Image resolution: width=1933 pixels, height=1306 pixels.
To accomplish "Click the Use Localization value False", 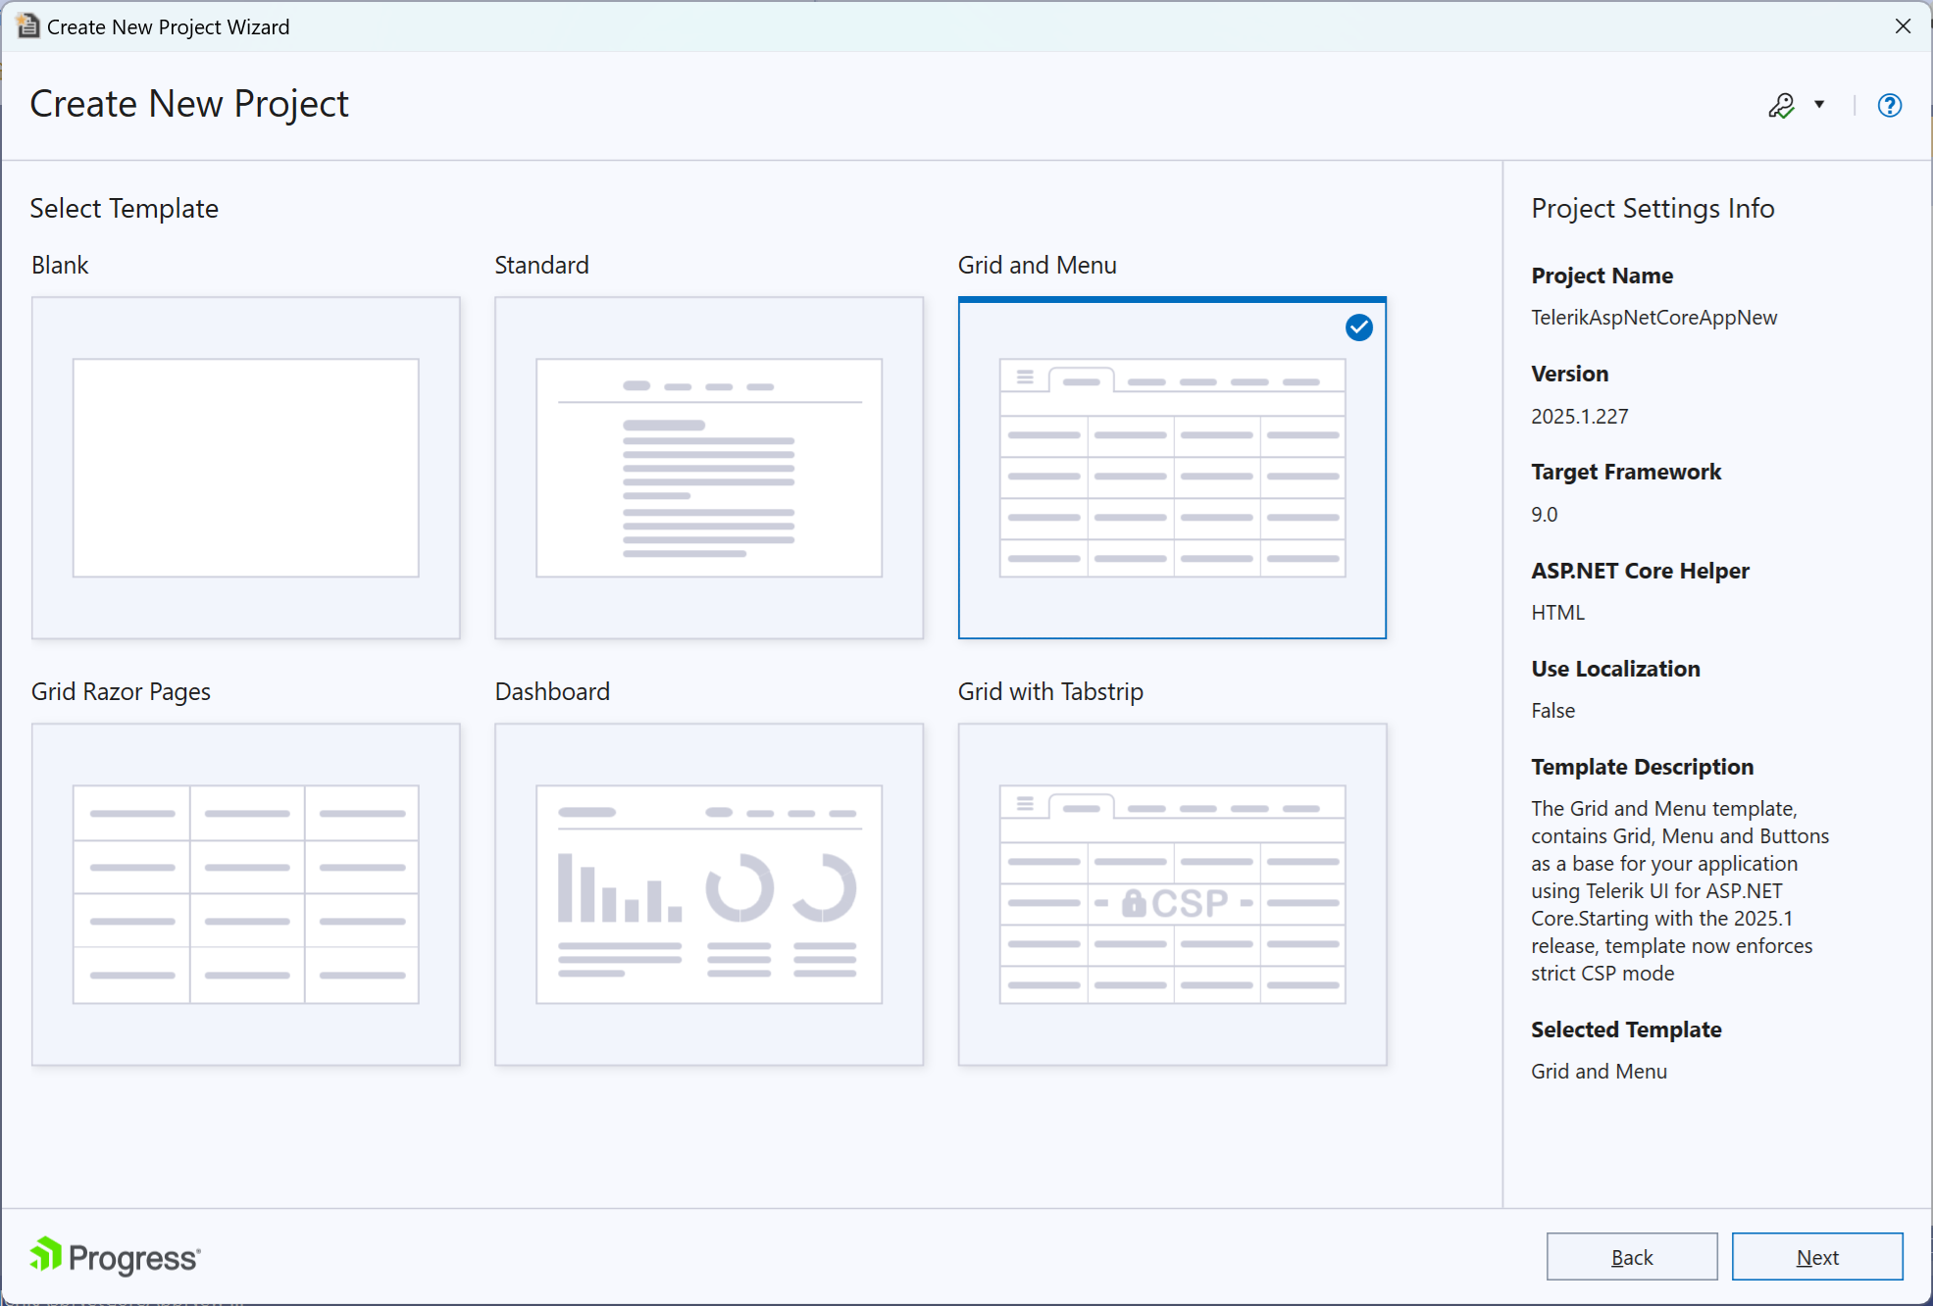I will click(x=1552, y=710).
